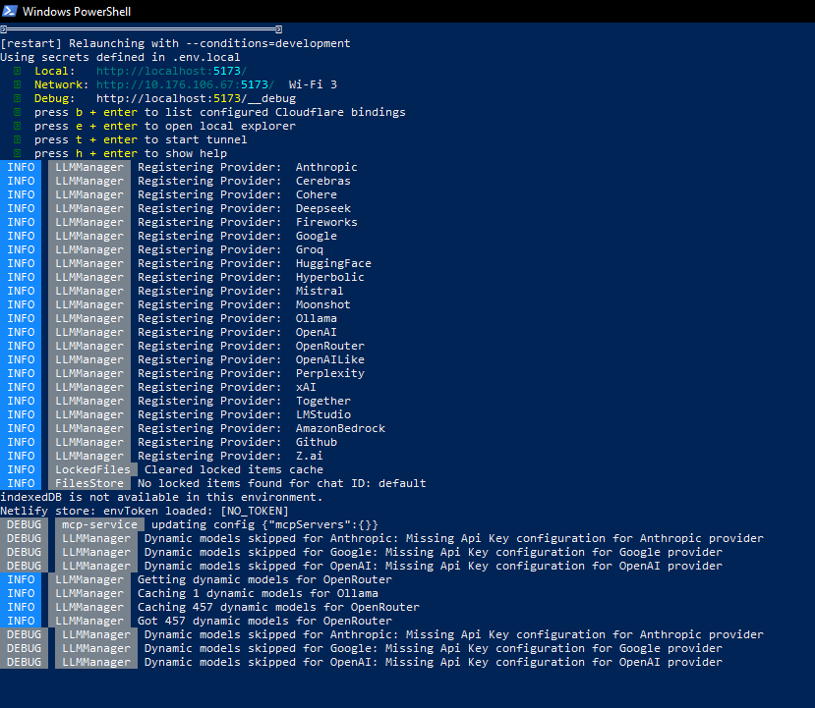Select the 'Perplexity' provider name

coord(330,374)
